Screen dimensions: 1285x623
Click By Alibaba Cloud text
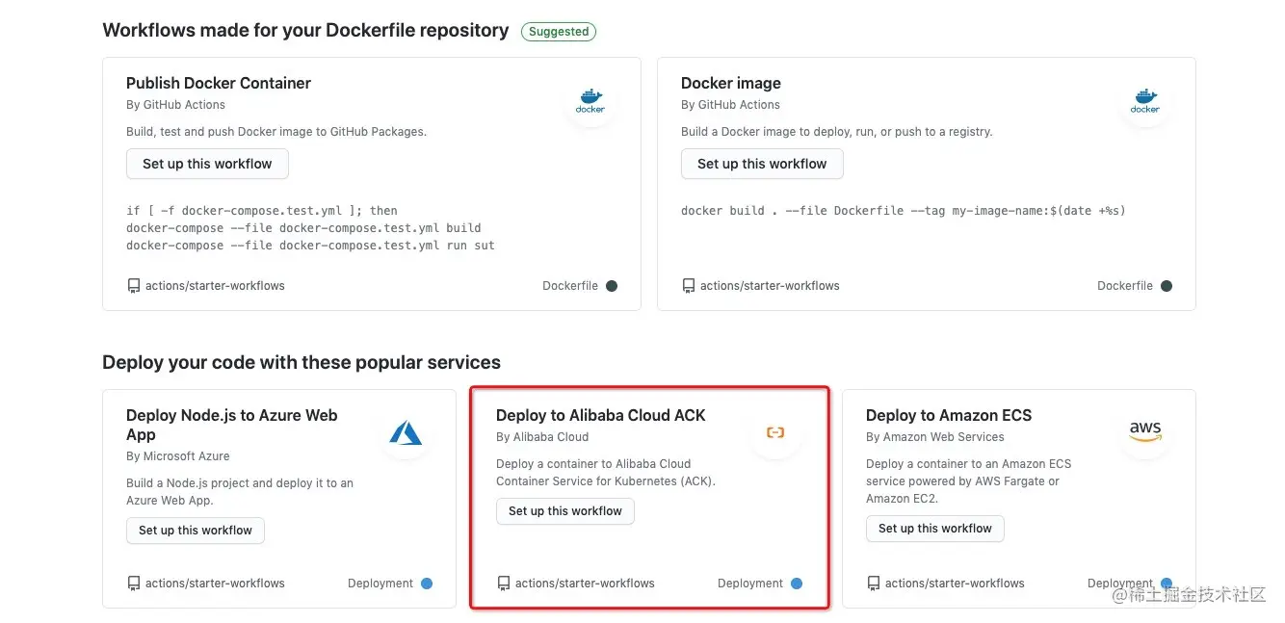542,437
